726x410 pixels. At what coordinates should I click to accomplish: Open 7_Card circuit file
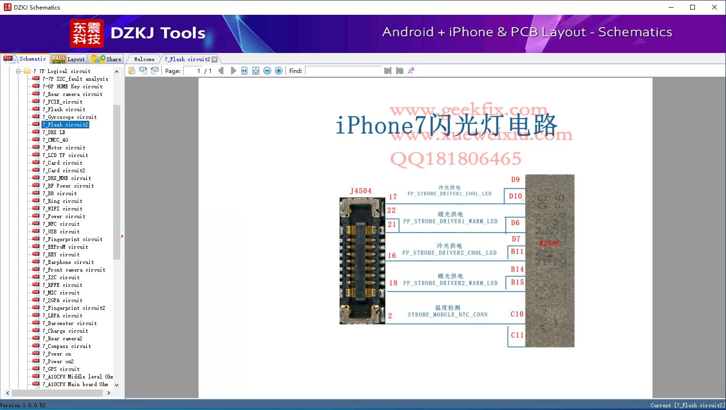coord(62,163)
